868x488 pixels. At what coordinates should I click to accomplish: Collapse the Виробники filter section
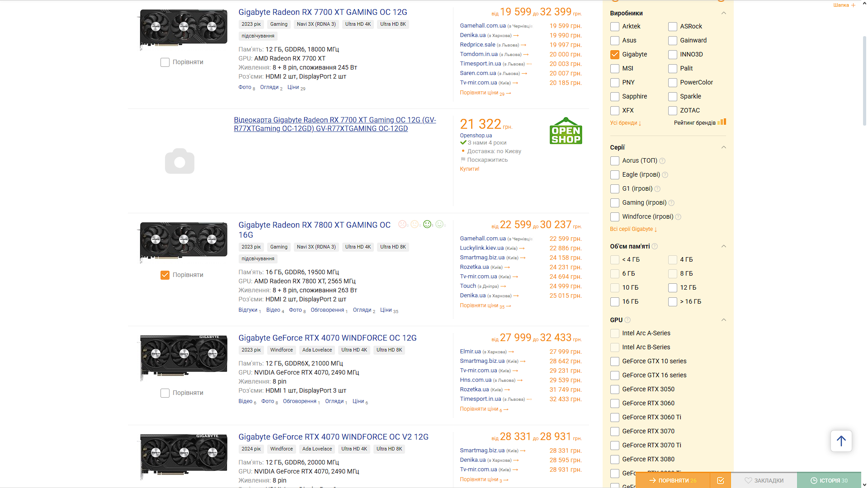[723, 13]
